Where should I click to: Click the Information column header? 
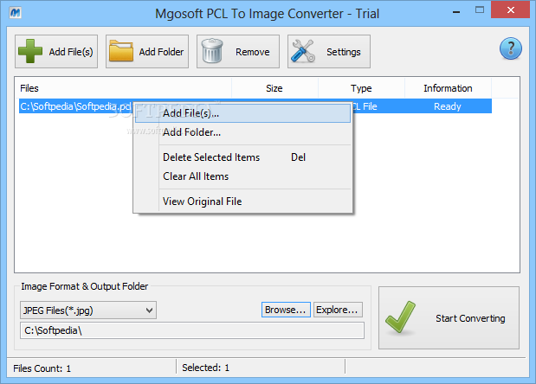448,88
